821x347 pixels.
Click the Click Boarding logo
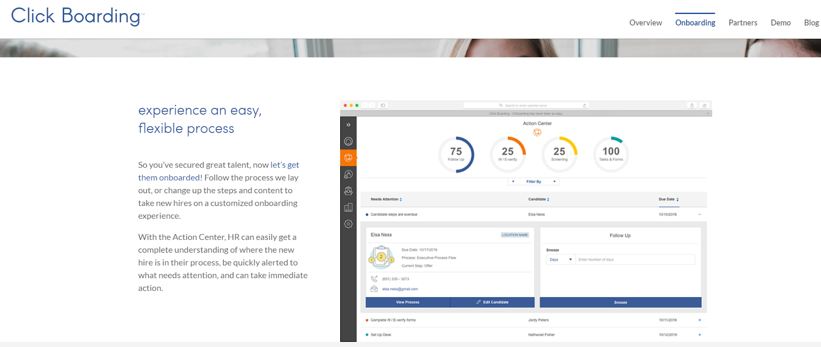point(77,16)
